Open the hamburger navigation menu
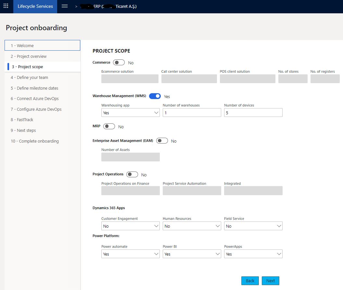The height and width of the screenshot is (290, 343). point(65,6)
